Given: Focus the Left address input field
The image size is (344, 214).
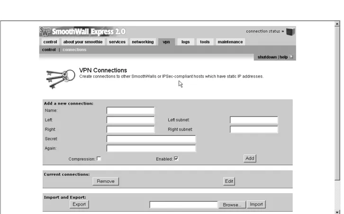Looking at the screenshot, I should 130,120.
